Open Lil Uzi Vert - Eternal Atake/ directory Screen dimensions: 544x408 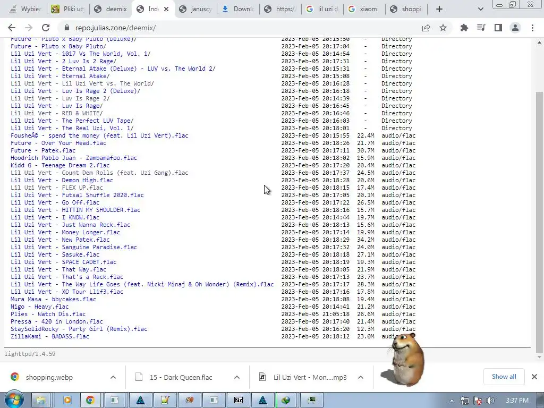pos(60,76)
